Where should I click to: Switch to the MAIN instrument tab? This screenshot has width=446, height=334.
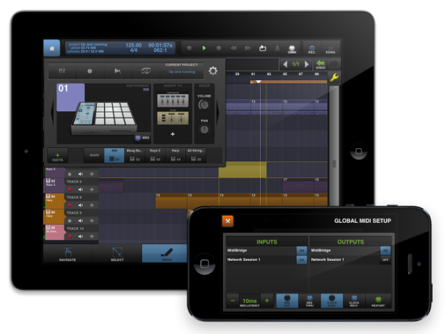(x=93, y=156)
